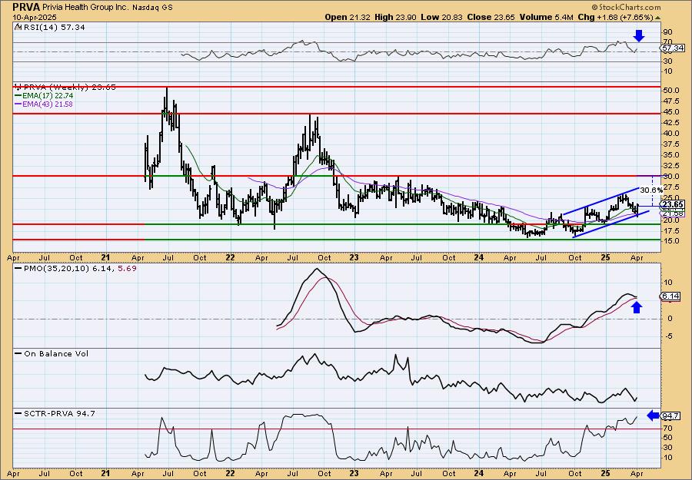Click the 27.5 price axis label
The height and width of the screenshot is (480, 692).
click(x=670, y=187)
